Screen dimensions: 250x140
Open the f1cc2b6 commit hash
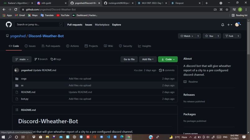click(x=138, y=70)
